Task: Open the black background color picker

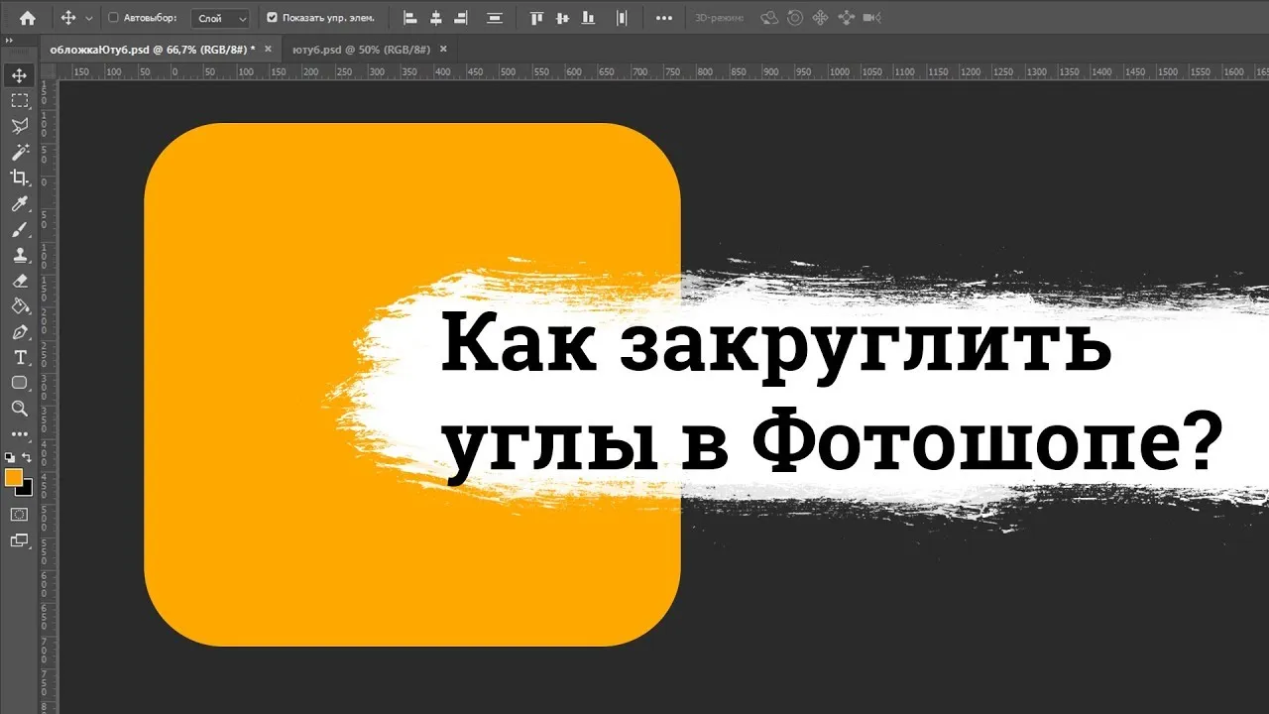Action: coord(27,491)
